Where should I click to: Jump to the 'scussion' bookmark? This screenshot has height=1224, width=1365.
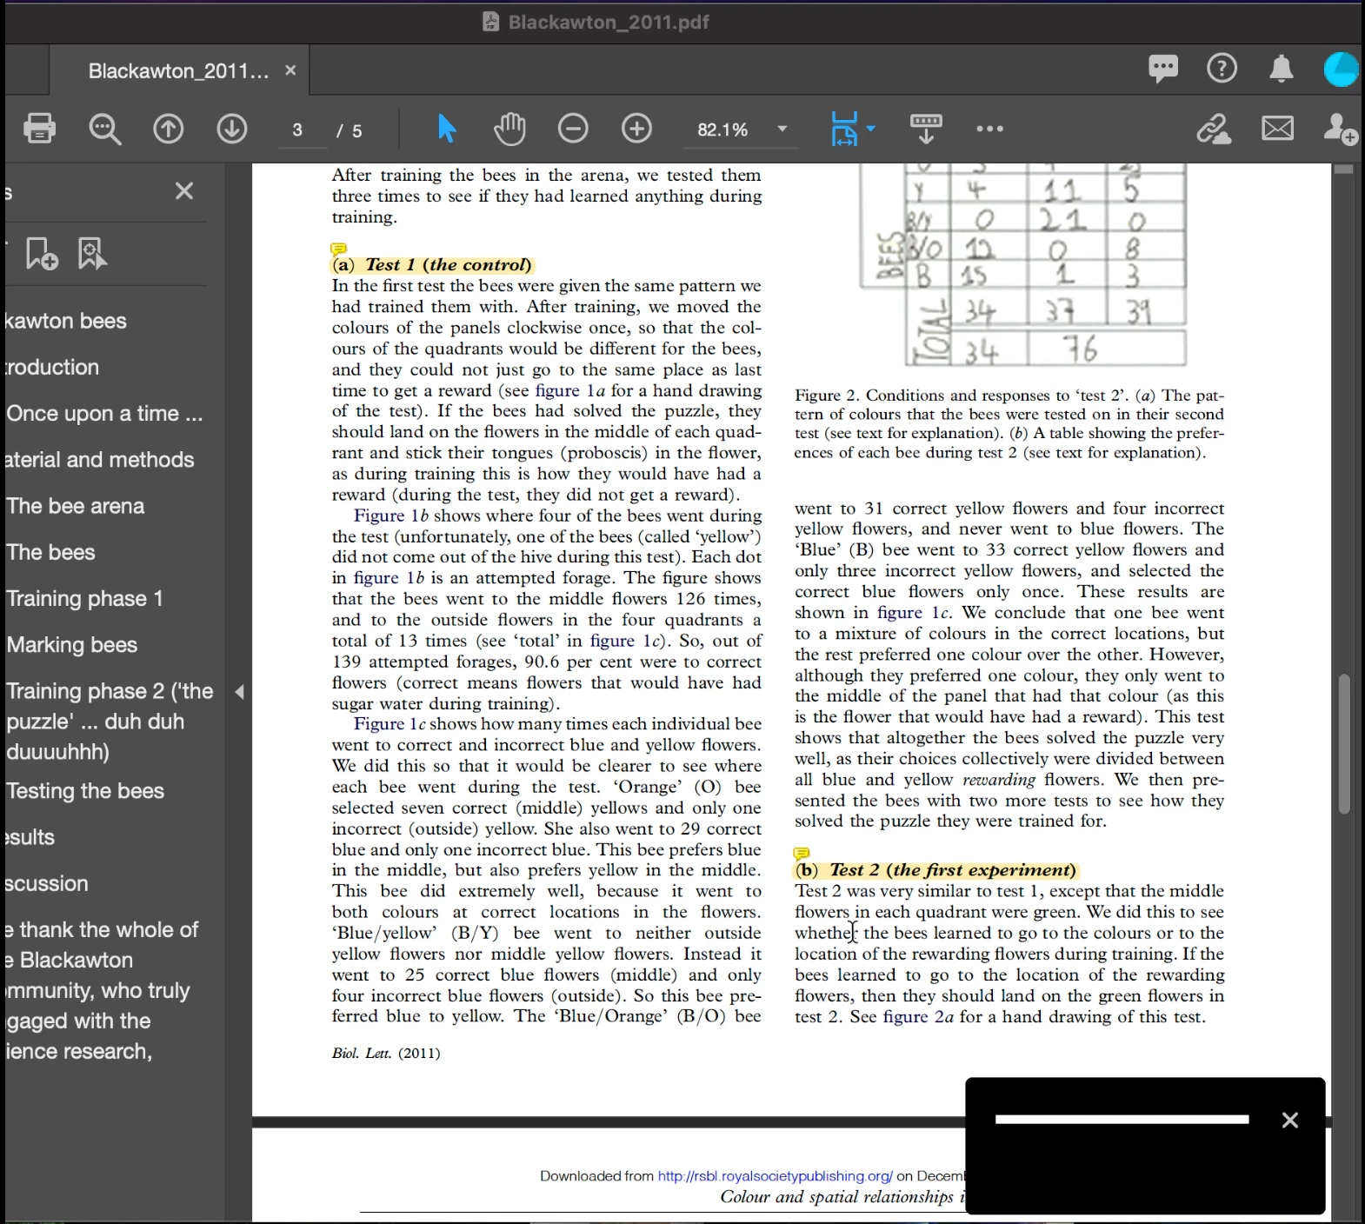47,883
